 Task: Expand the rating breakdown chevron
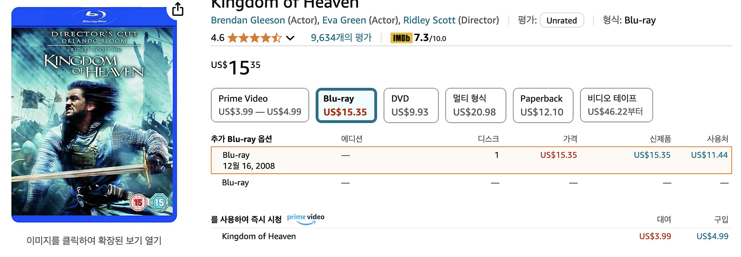tap(290, 38)
